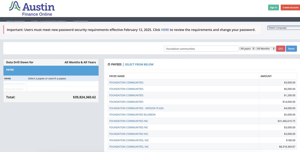300x152 pixels.
Task: Click the blue Reset button
Action: pyautogui.click(x=291, y=49)
